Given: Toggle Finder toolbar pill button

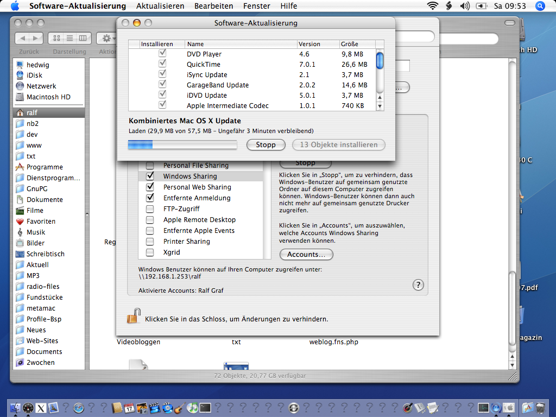Looking at the screenshot, I should [x=510, y=23].
